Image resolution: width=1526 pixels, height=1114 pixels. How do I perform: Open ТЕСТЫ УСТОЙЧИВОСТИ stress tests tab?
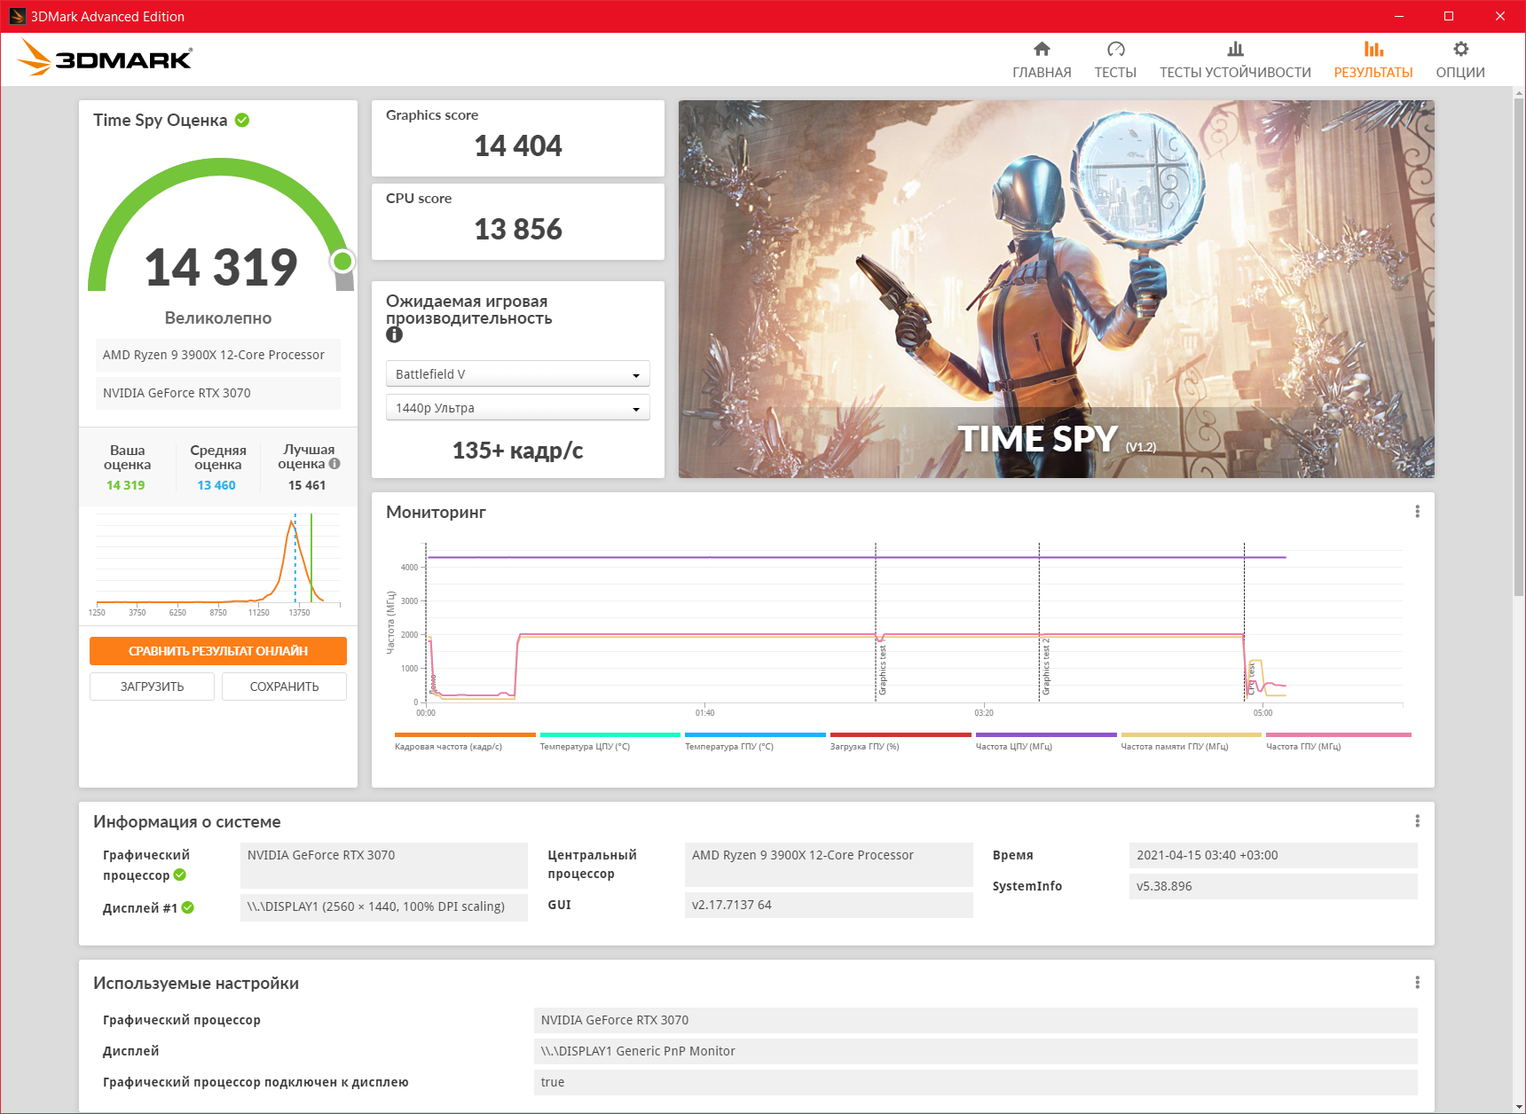(x=1235, y=59)
